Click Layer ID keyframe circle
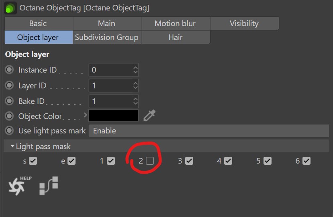This screenshot has width=333, height=217. [x=9, y=86]
